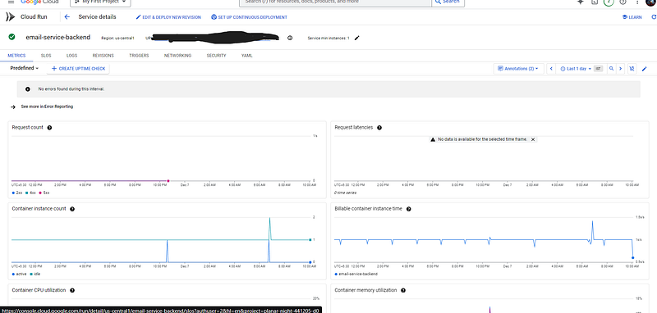The image size is (657, 313).
Task: Click the dashboard edit pencil icon
Action: tap(645, 69)
